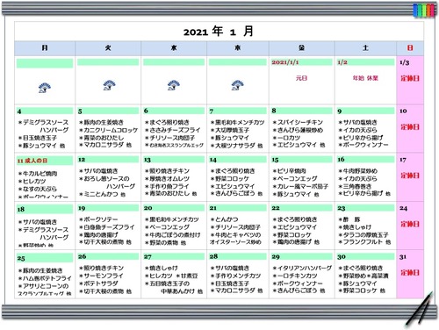The height and width of the screenshot is (330, 439).
Task: Click '牛肉野菜炒め' on the 16th
Action: 360,171
